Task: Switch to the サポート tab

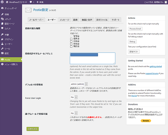Action: [x=115, y=20]
